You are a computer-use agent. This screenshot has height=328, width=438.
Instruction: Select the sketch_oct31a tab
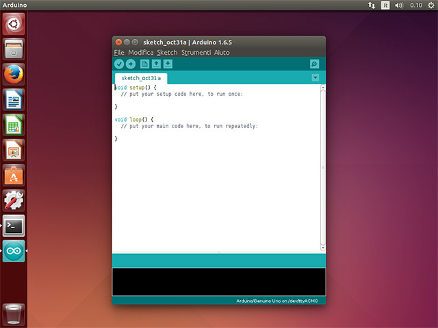tap(141, 78)
